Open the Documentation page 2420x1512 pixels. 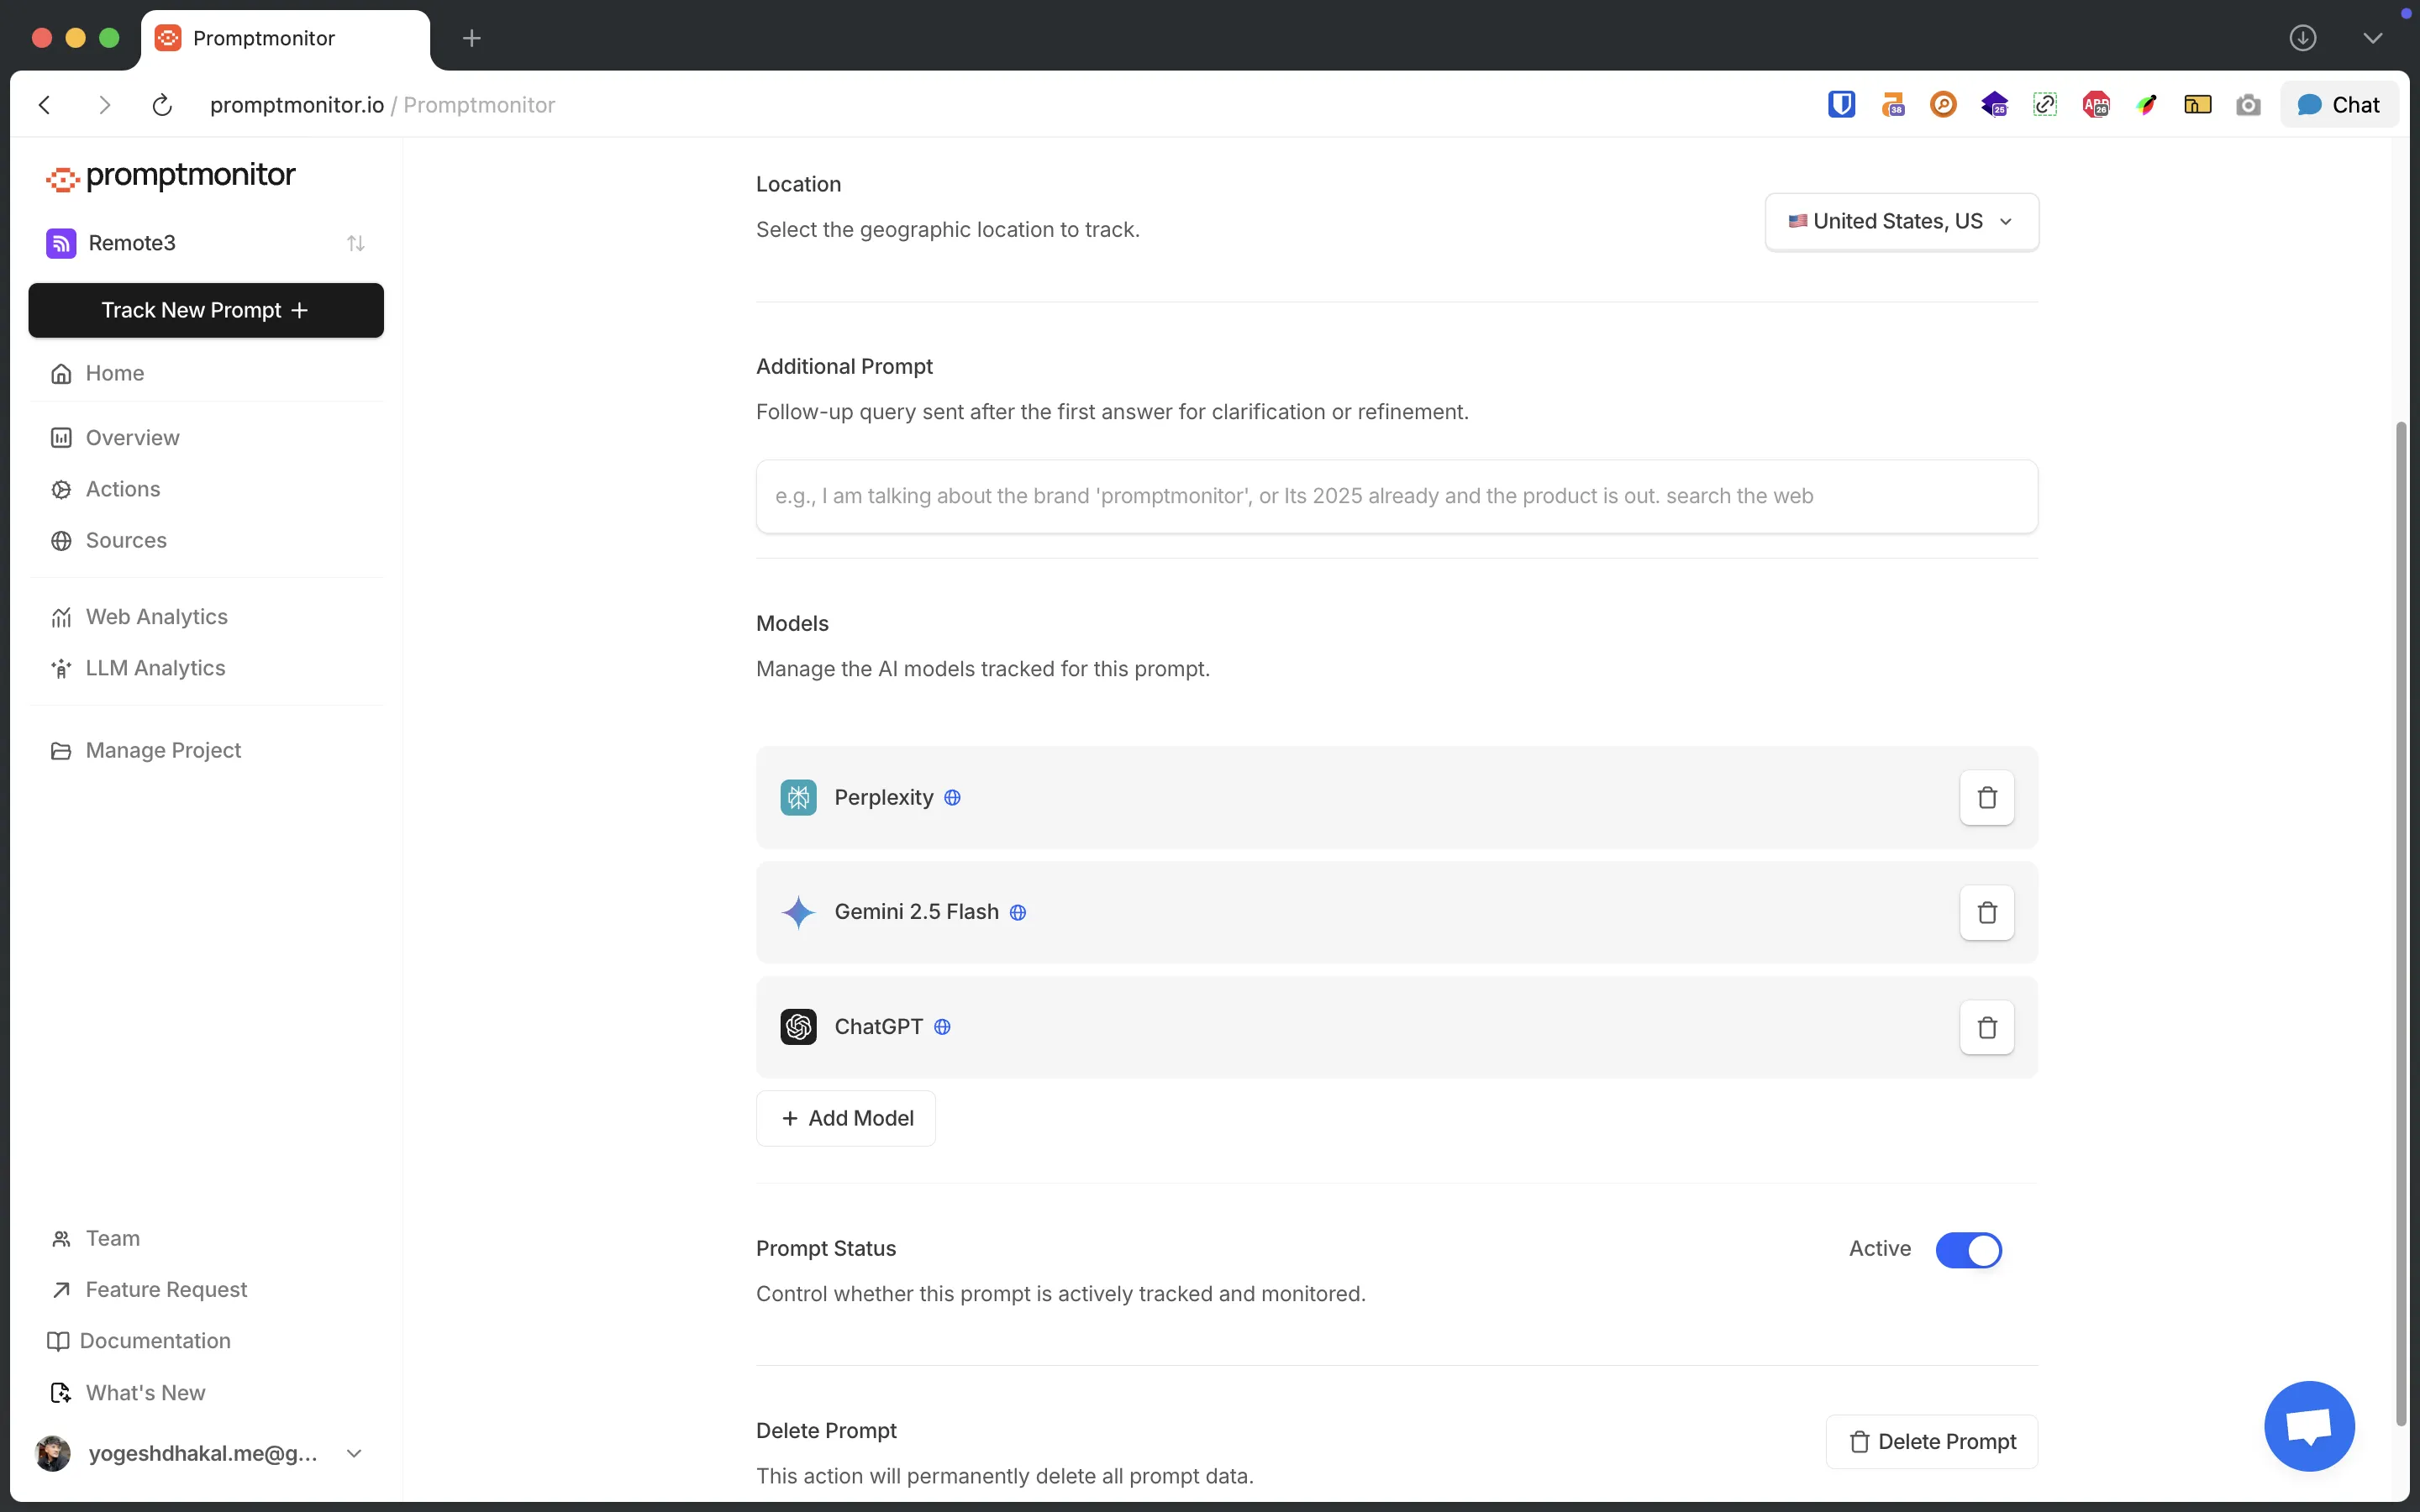tap(156, 1340)
